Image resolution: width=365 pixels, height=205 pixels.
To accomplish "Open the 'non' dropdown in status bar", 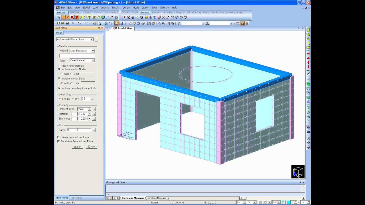I will [279, 202].
